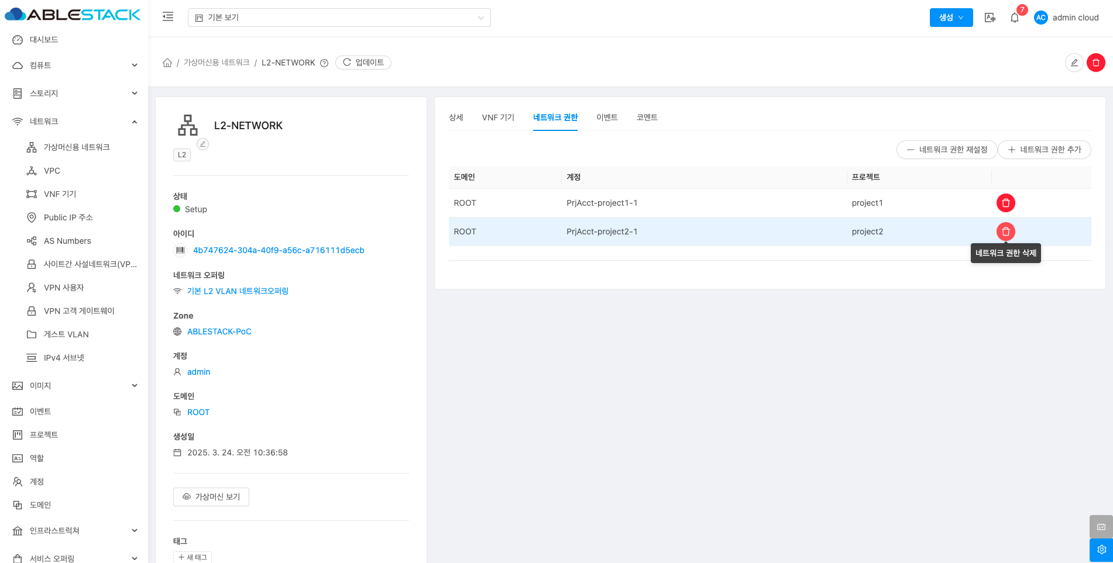Screen dimensions: 1113x563
Task: Click 네트워크 권한 재설정 button
Action: click(946, 150)
